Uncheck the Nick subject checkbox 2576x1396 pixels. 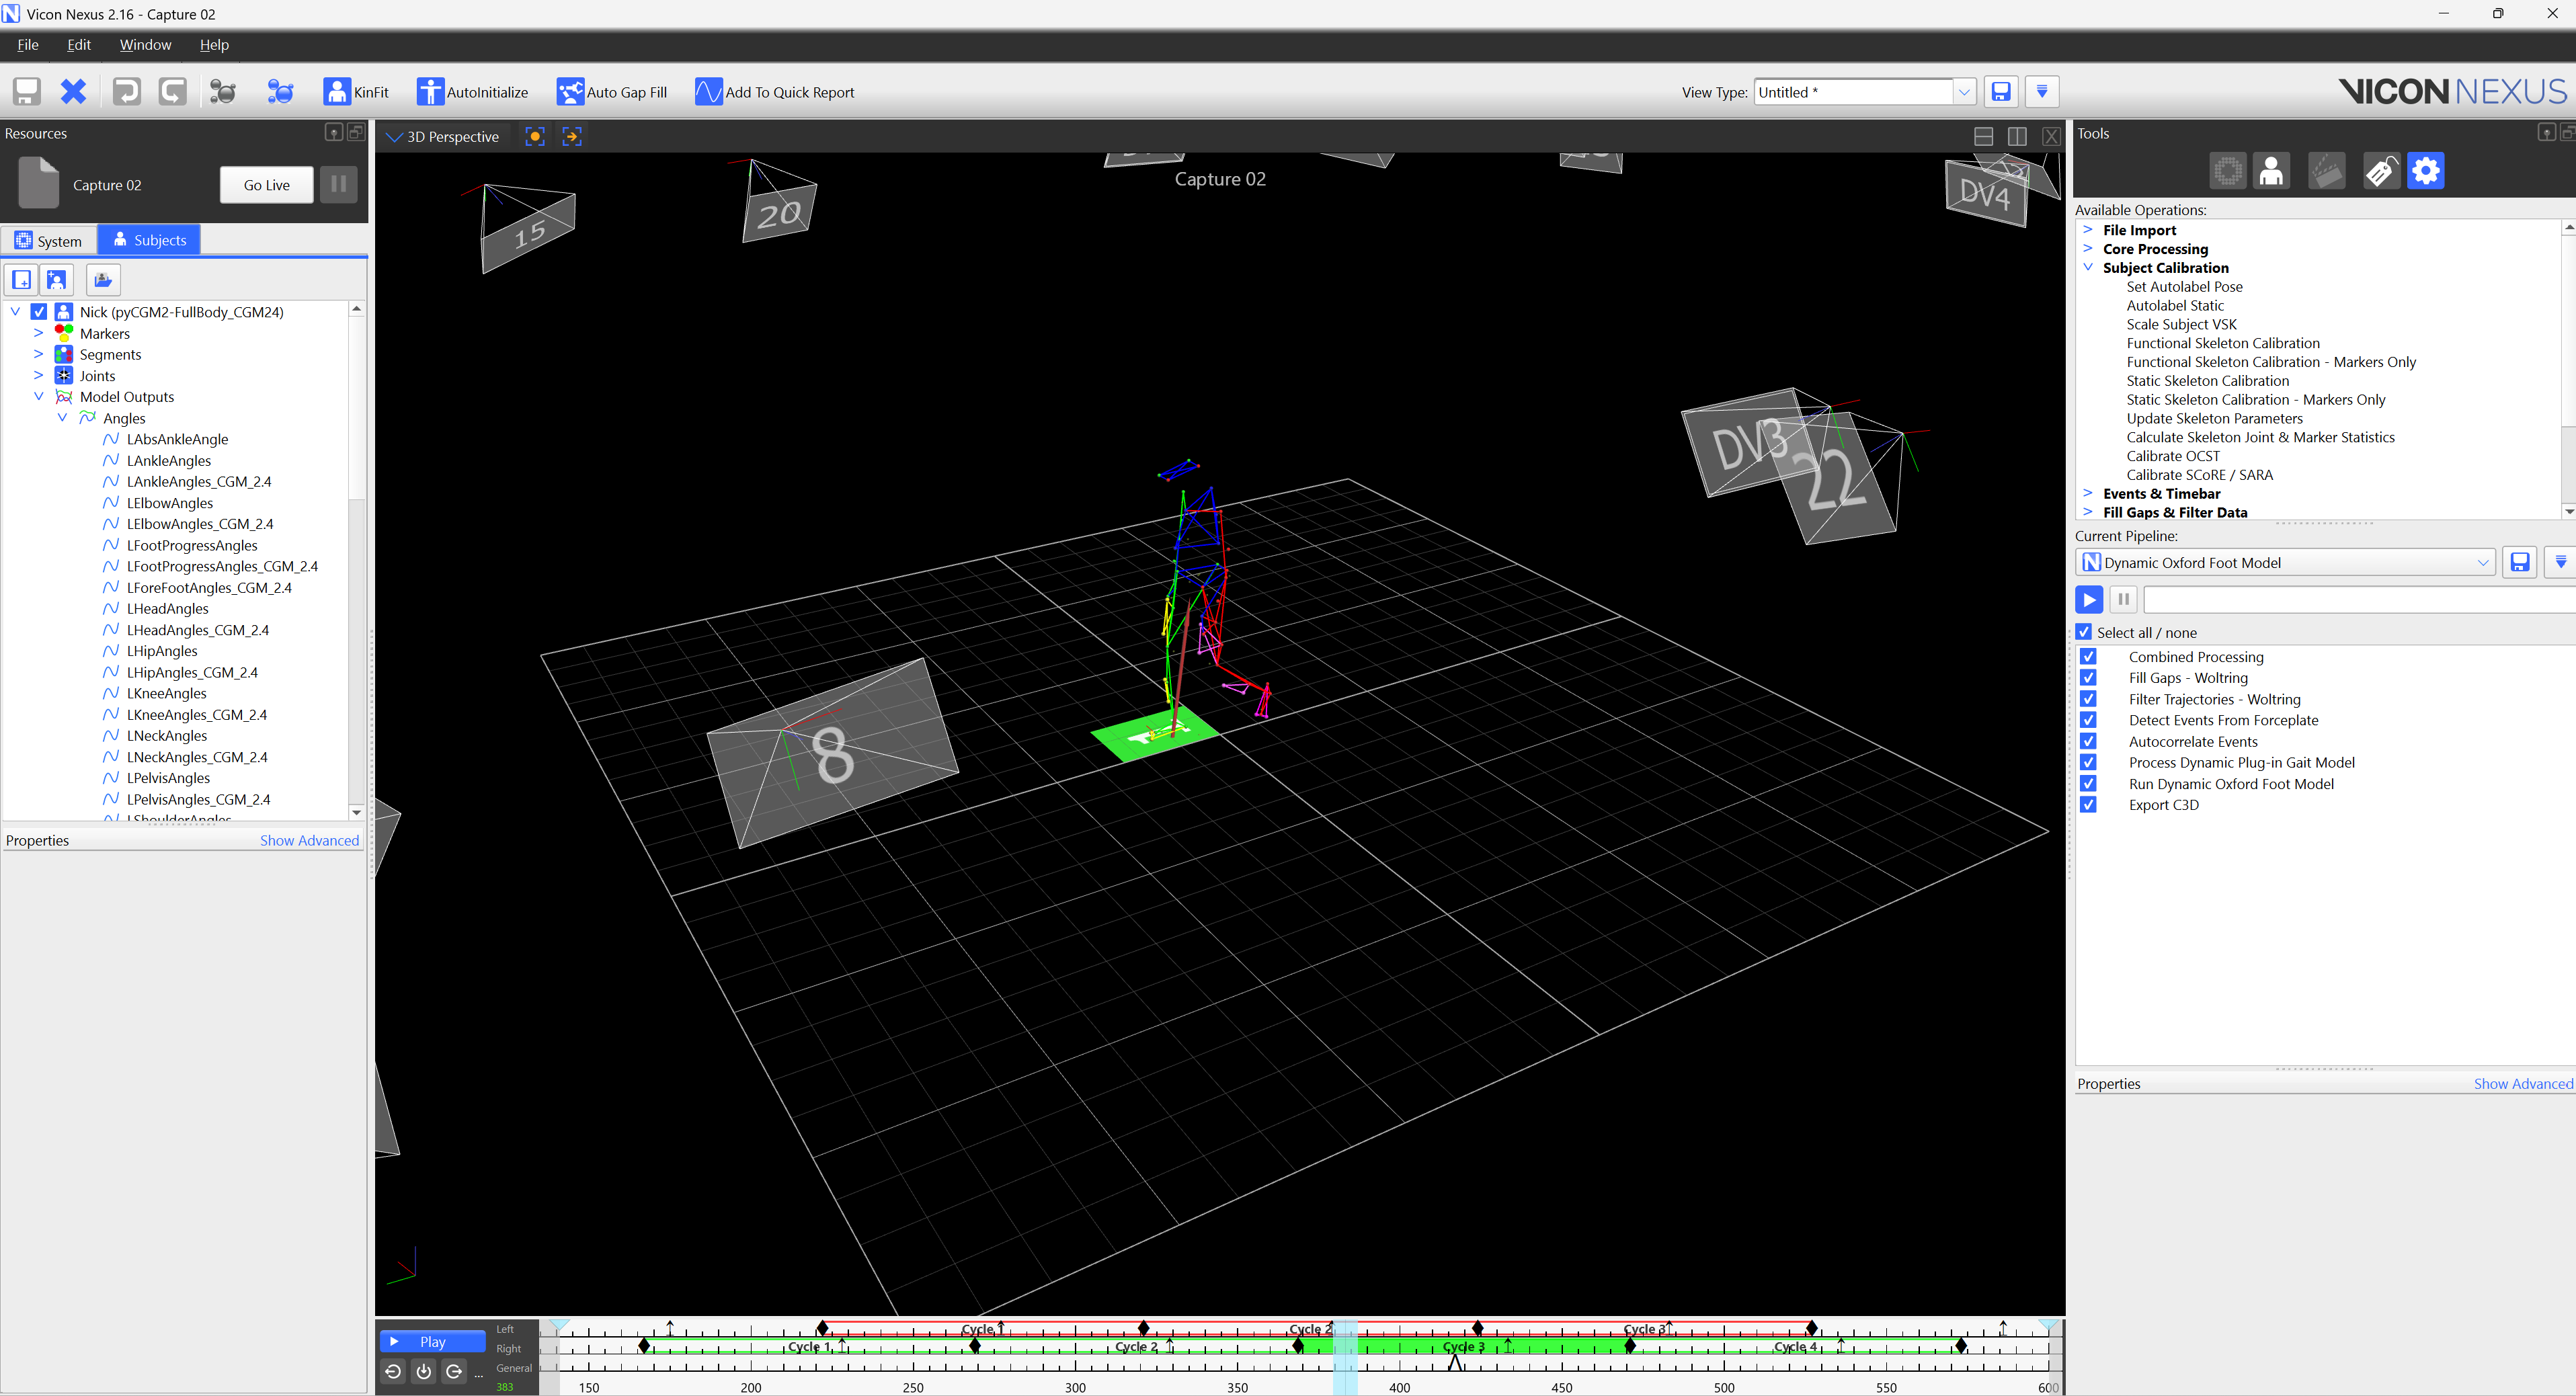(x=39, y=312)
